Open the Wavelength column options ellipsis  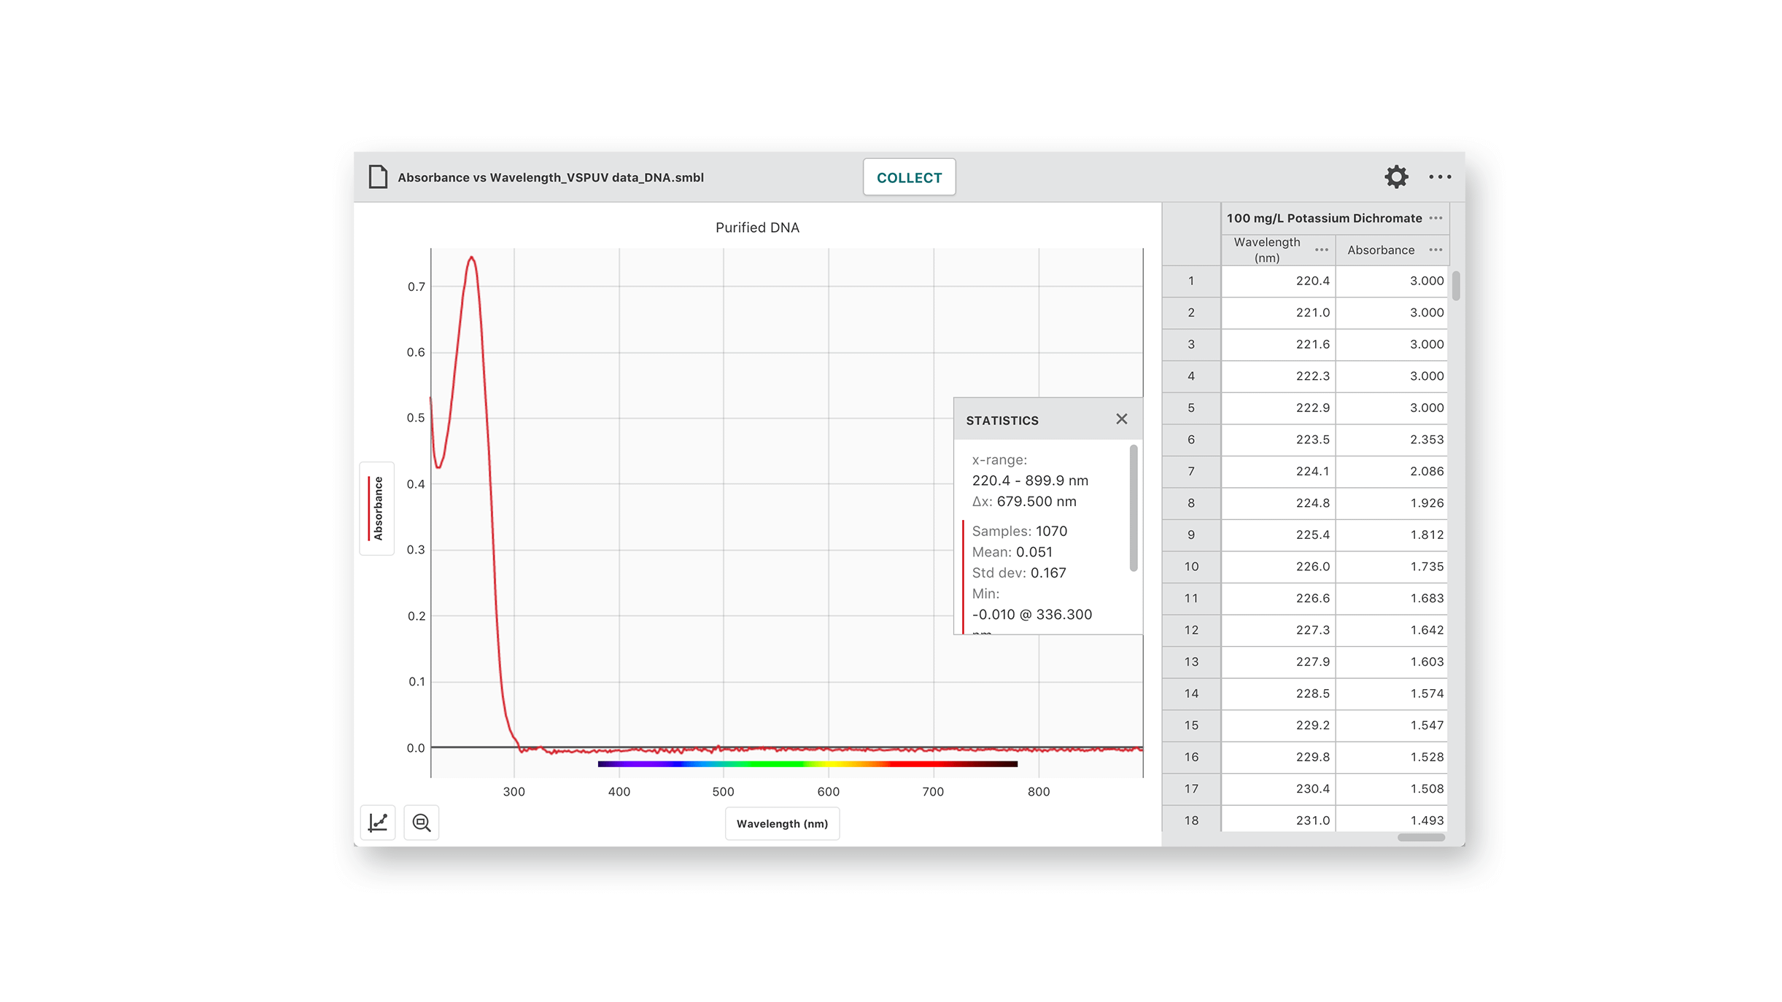[x=1322, y=249]
